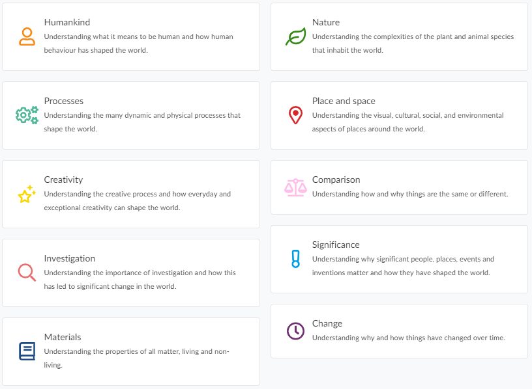Click the Materials heading

tap(63, 337)
